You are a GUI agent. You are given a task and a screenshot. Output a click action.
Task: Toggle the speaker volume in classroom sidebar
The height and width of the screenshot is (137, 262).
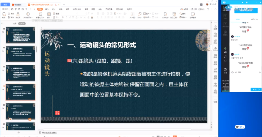tap(225, 52)
